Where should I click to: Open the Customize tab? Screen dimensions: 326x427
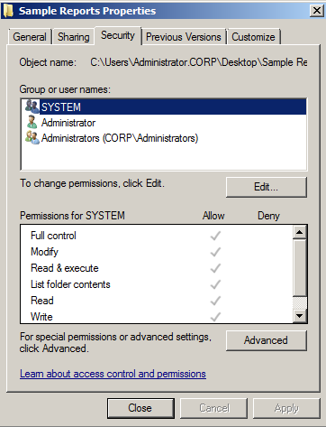(x=253, y=37)
